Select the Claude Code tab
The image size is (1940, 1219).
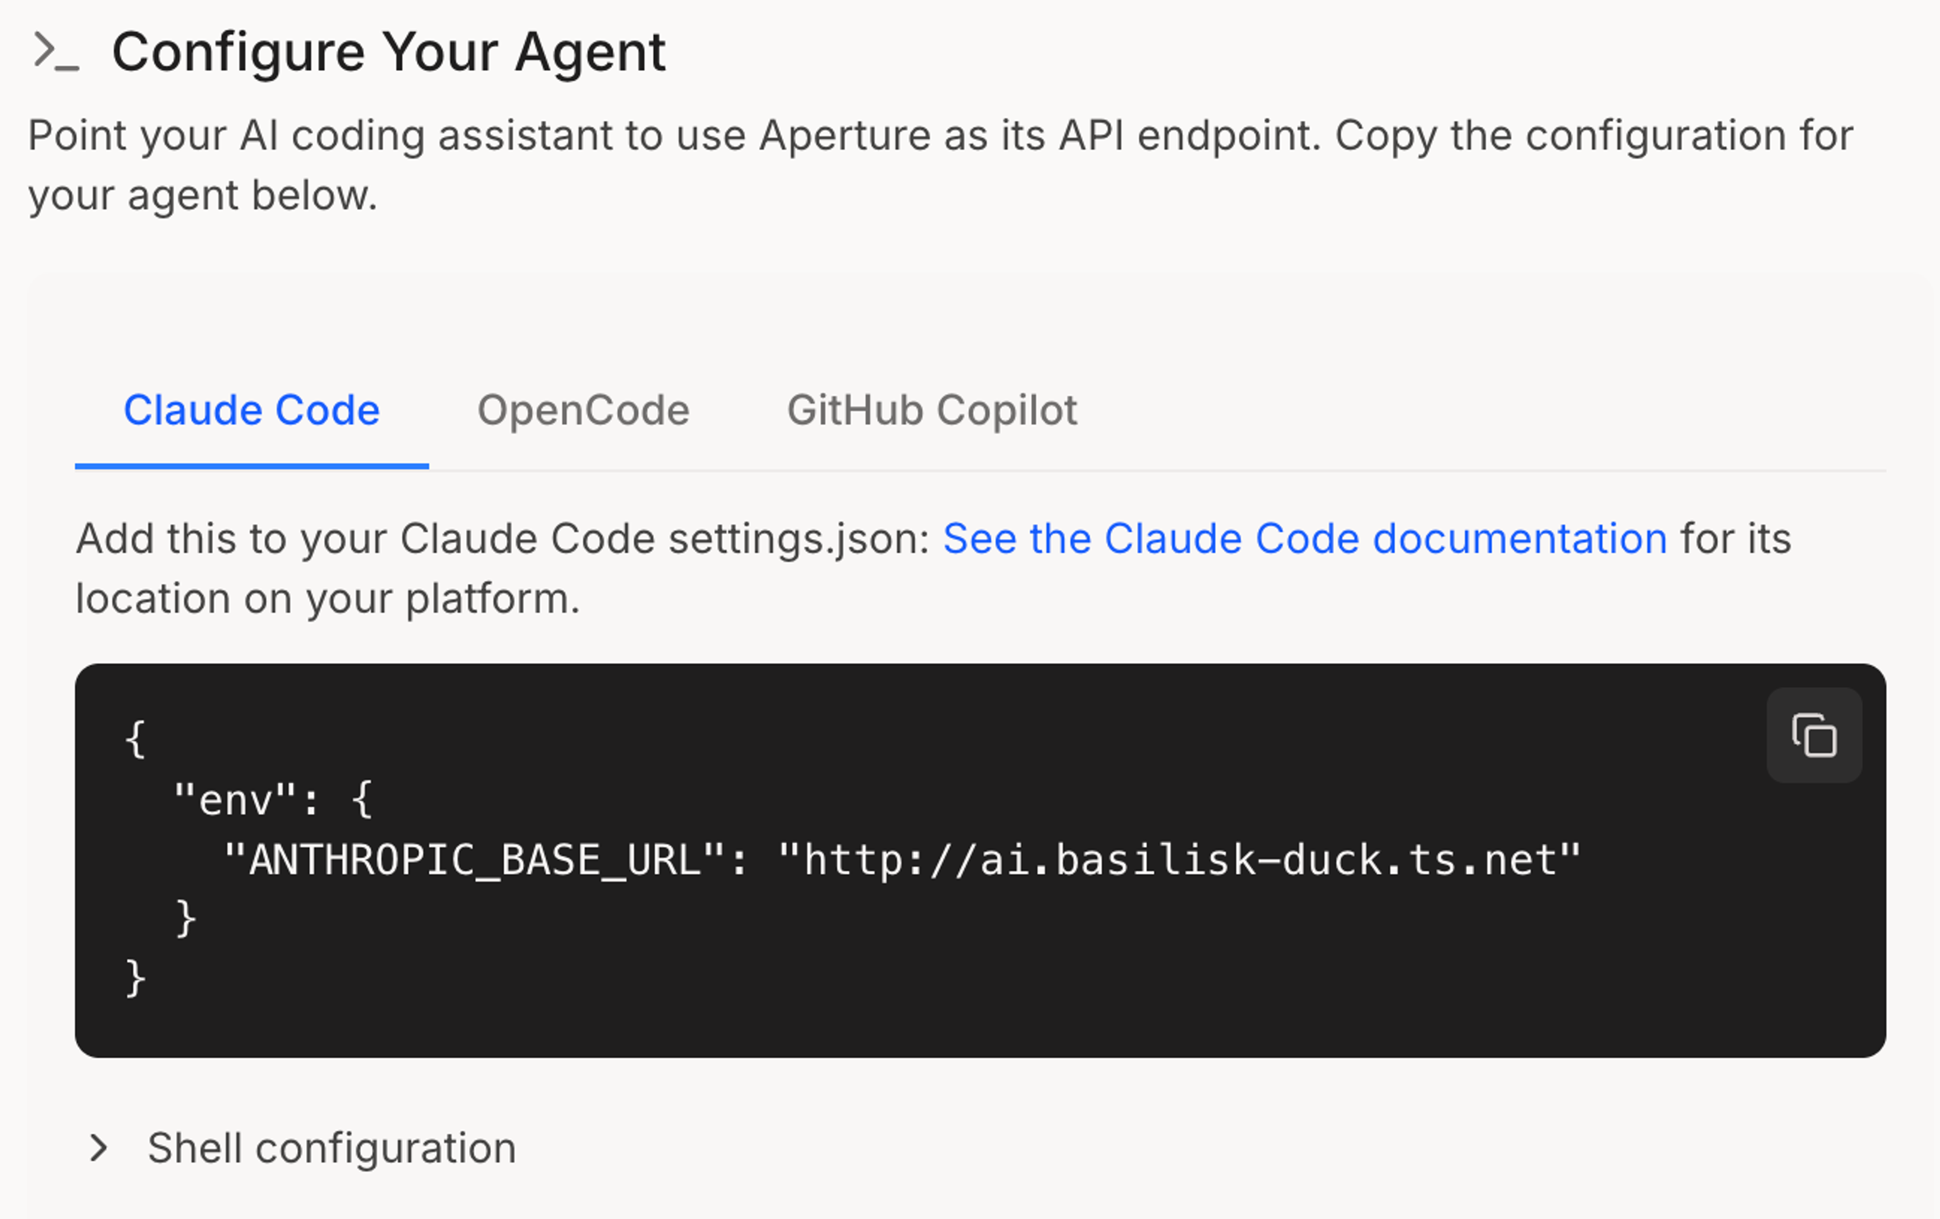click(252, 411)
